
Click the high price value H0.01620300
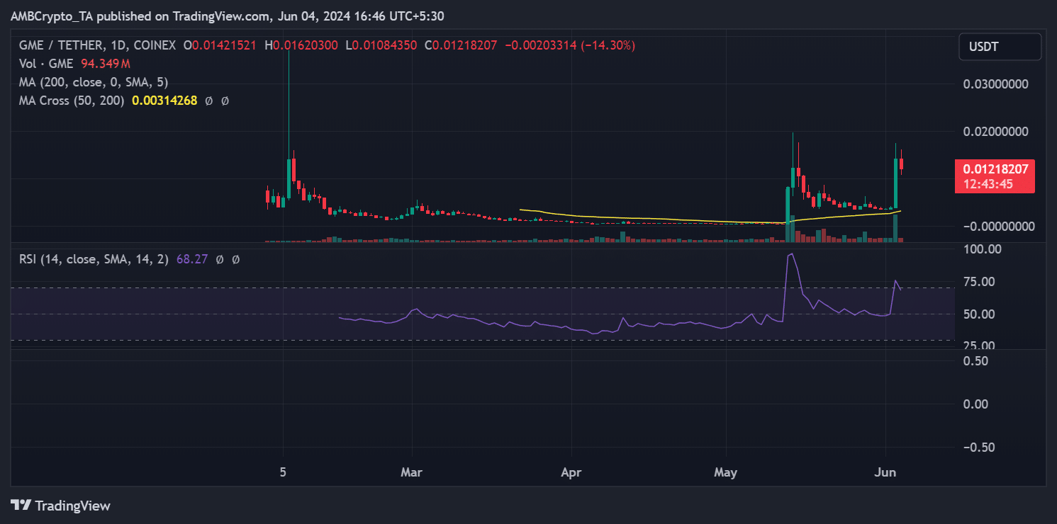coord(302,45)
